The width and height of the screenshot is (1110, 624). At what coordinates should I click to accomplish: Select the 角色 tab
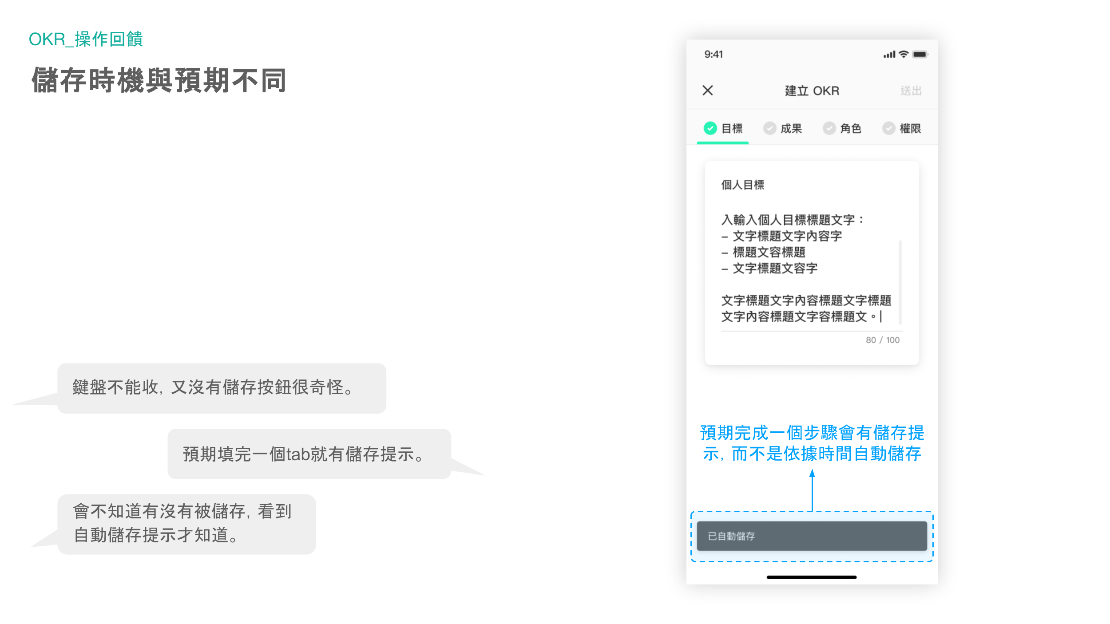point(842,129)
